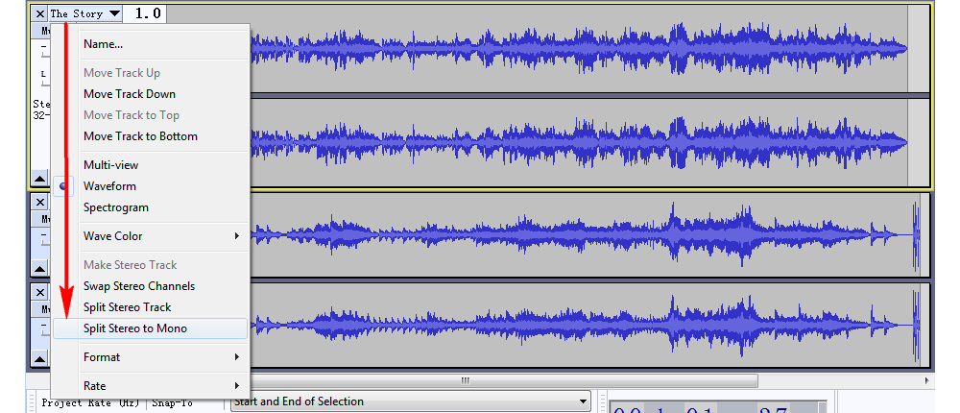960x413 pixels.
Task: Collapse the second track with its up arrow
Action: pos(39,268)
